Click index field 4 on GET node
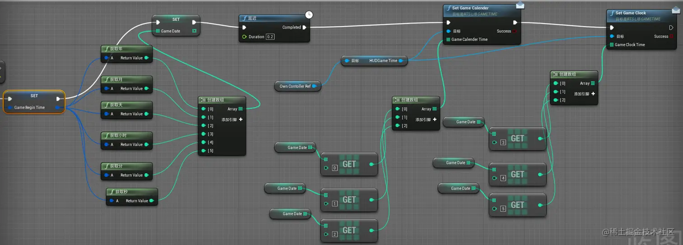This screenshot has height=245, width=683. coord(503,178)
